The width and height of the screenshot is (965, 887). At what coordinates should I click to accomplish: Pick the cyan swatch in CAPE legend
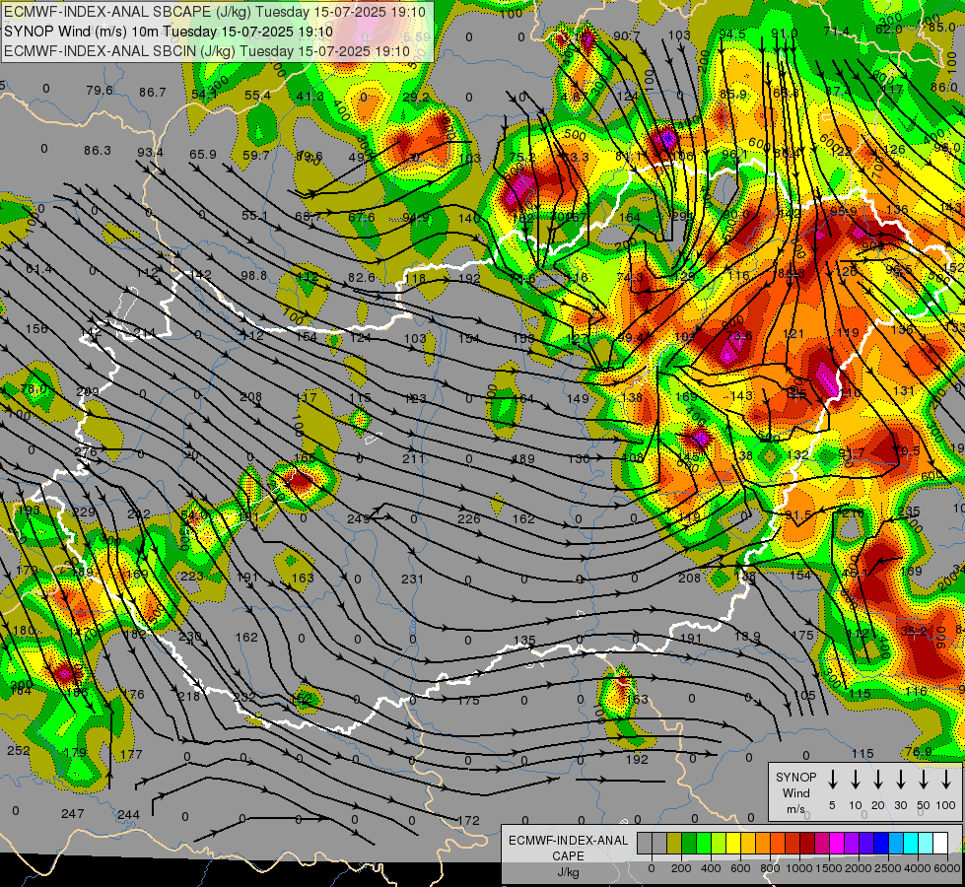(911, 843)
